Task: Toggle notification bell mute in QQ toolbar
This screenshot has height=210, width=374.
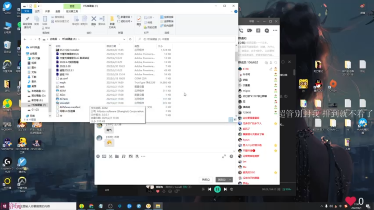Action: click(x=137, y=156)
